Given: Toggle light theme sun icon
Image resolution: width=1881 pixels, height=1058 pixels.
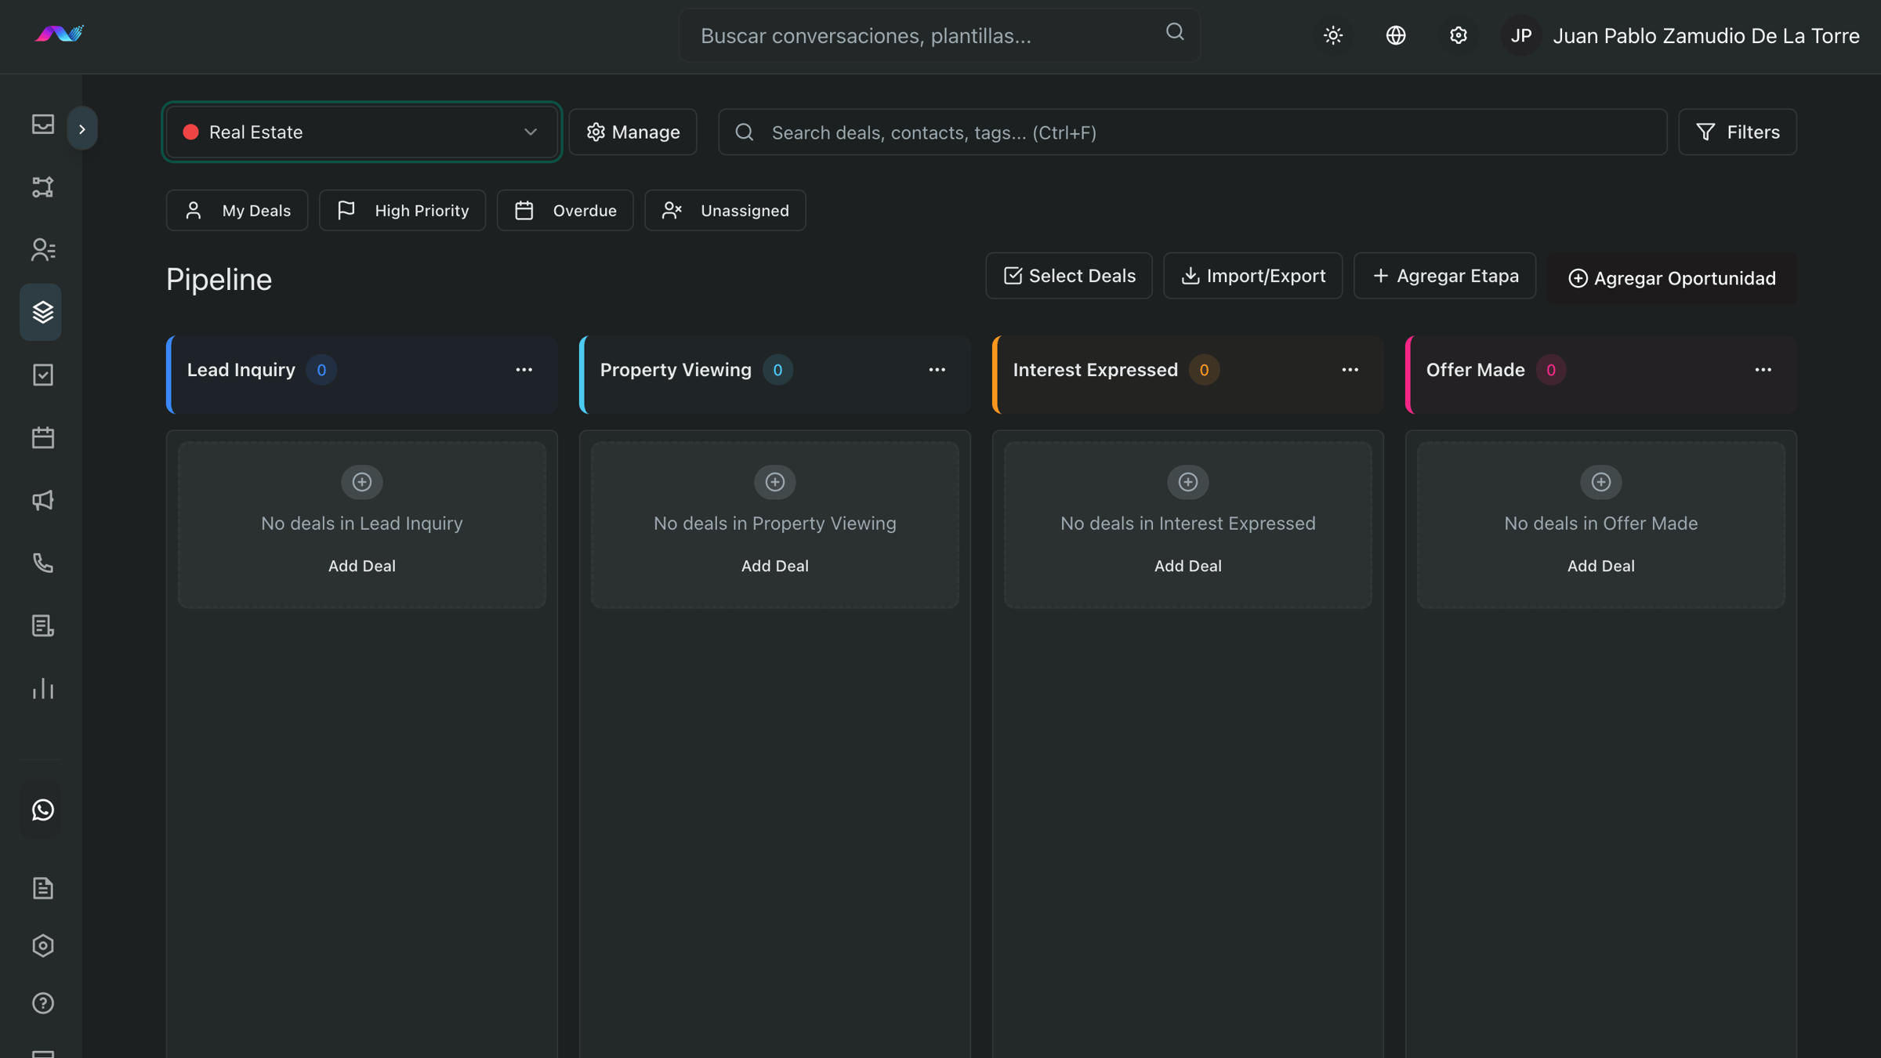Looking at the screenshot, I should [1332, 35].
